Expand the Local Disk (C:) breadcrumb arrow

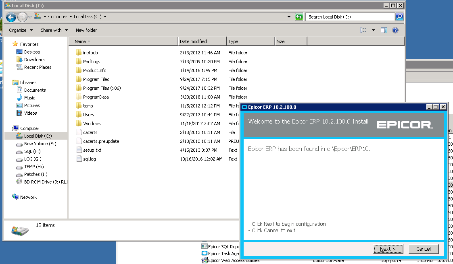(105, 17)
